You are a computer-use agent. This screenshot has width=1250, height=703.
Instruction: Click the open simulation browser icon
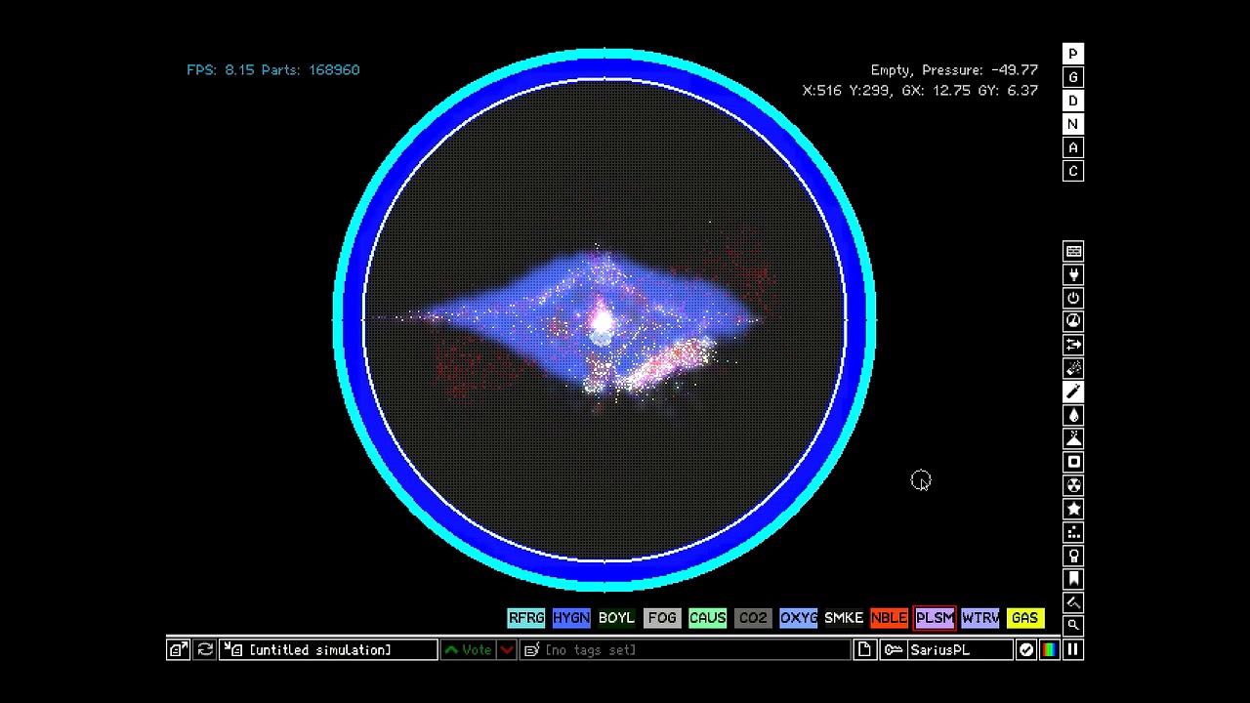click(178, 650)
